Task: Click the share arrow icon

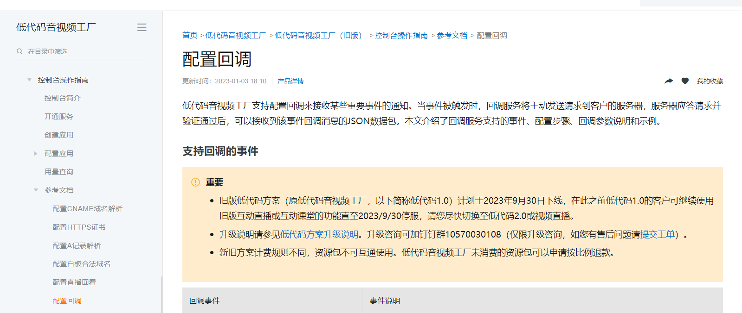Action: pos(669,81)
